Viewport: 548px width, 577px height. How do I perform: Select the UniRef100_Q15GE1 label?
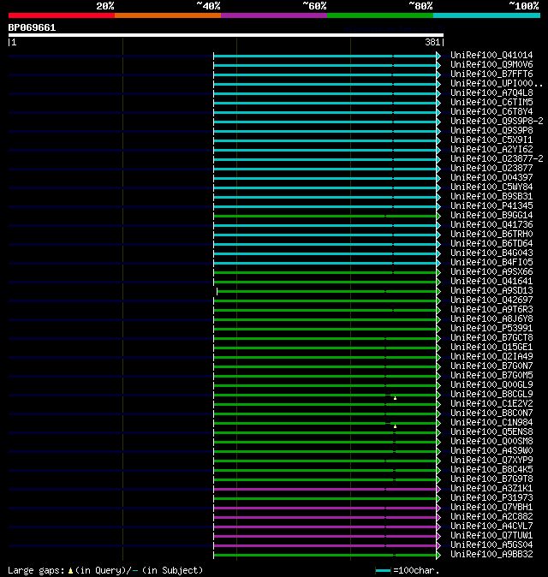491,348
